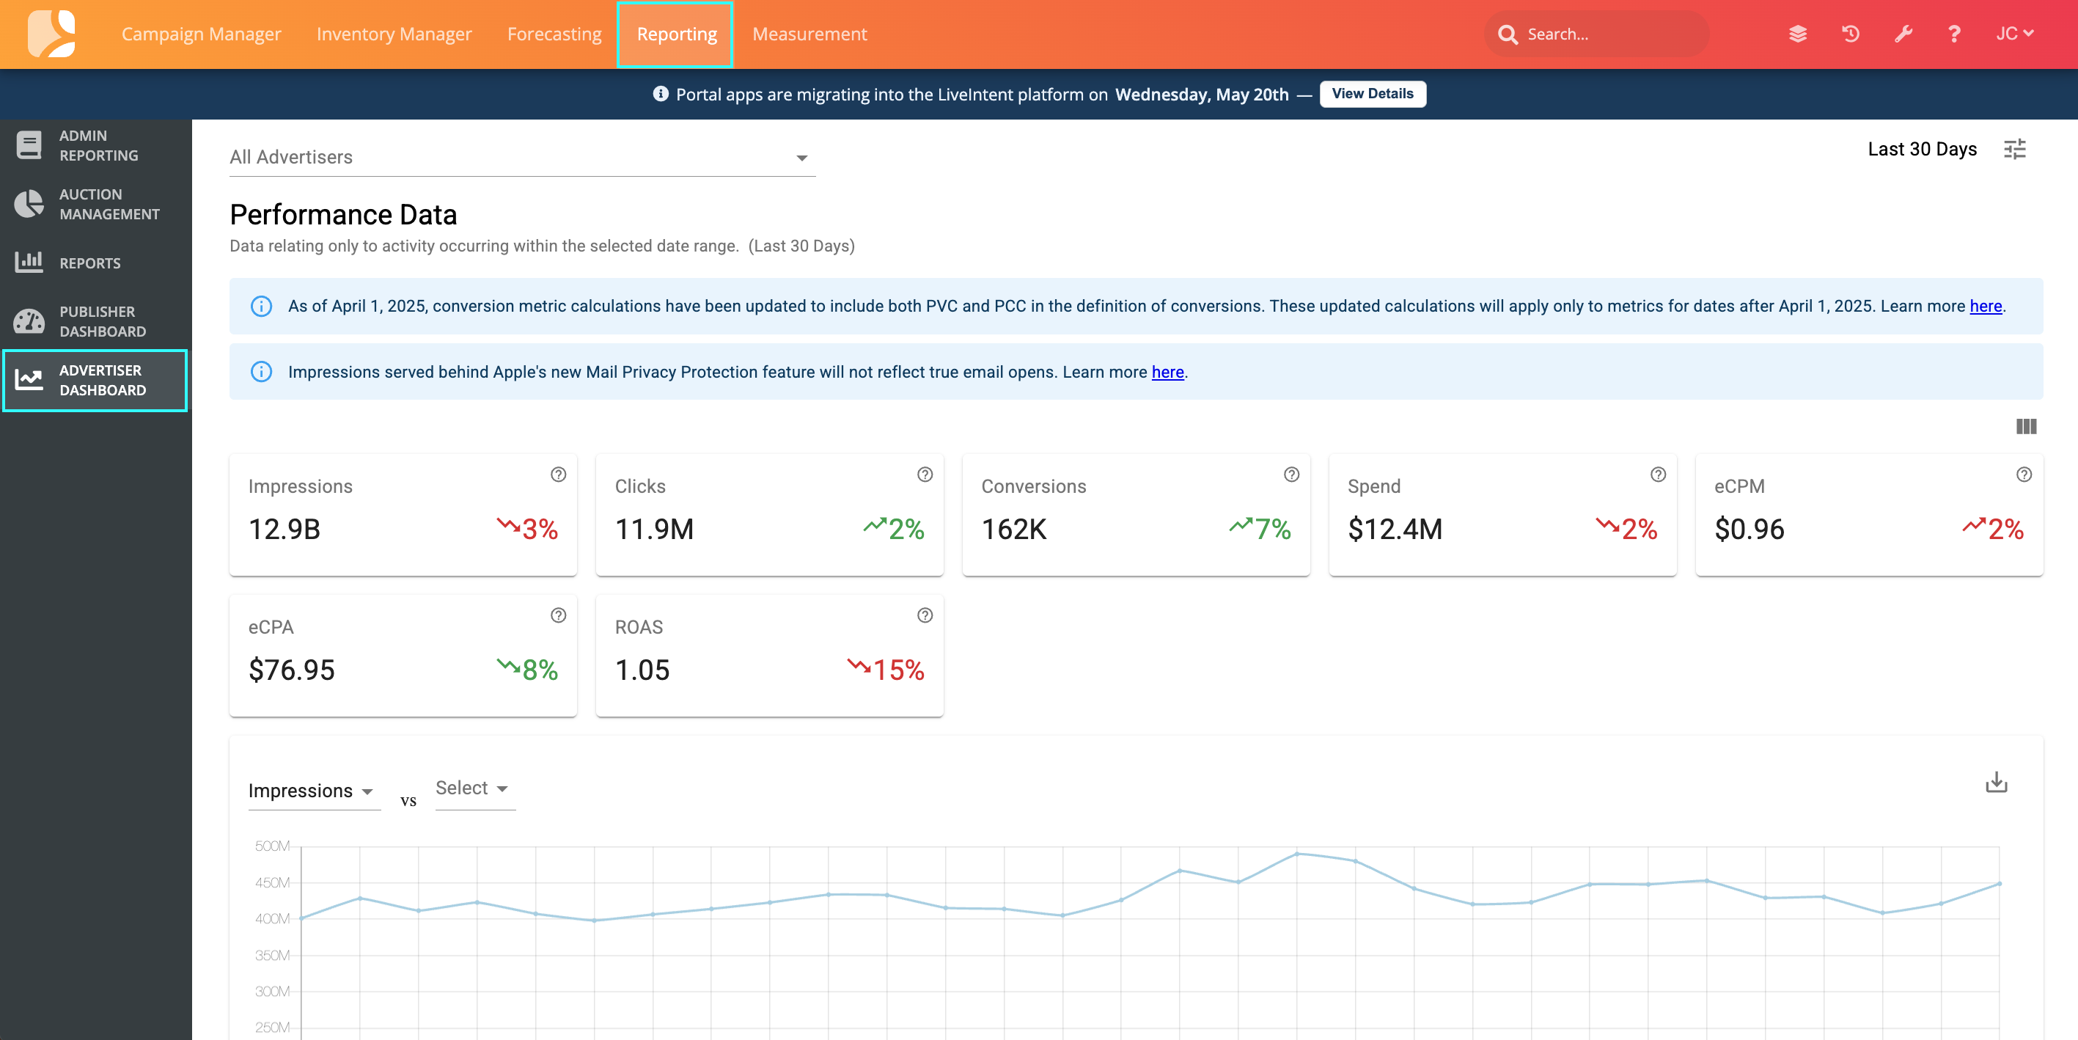Click the Impressions card help icon

pyautogui.click(x=558, y=475)
